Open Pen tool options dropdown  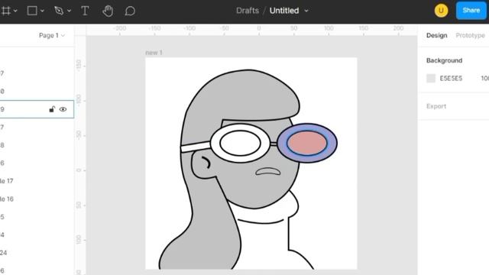click(x=69, y=11)
